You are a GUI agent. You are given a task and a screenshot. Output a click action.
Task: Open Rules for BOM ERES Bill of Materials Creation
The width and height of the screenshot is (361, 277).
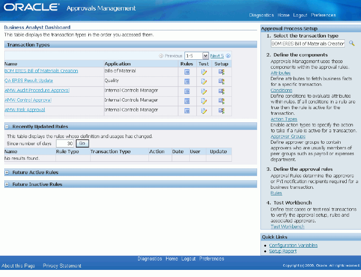coord(187,72)
